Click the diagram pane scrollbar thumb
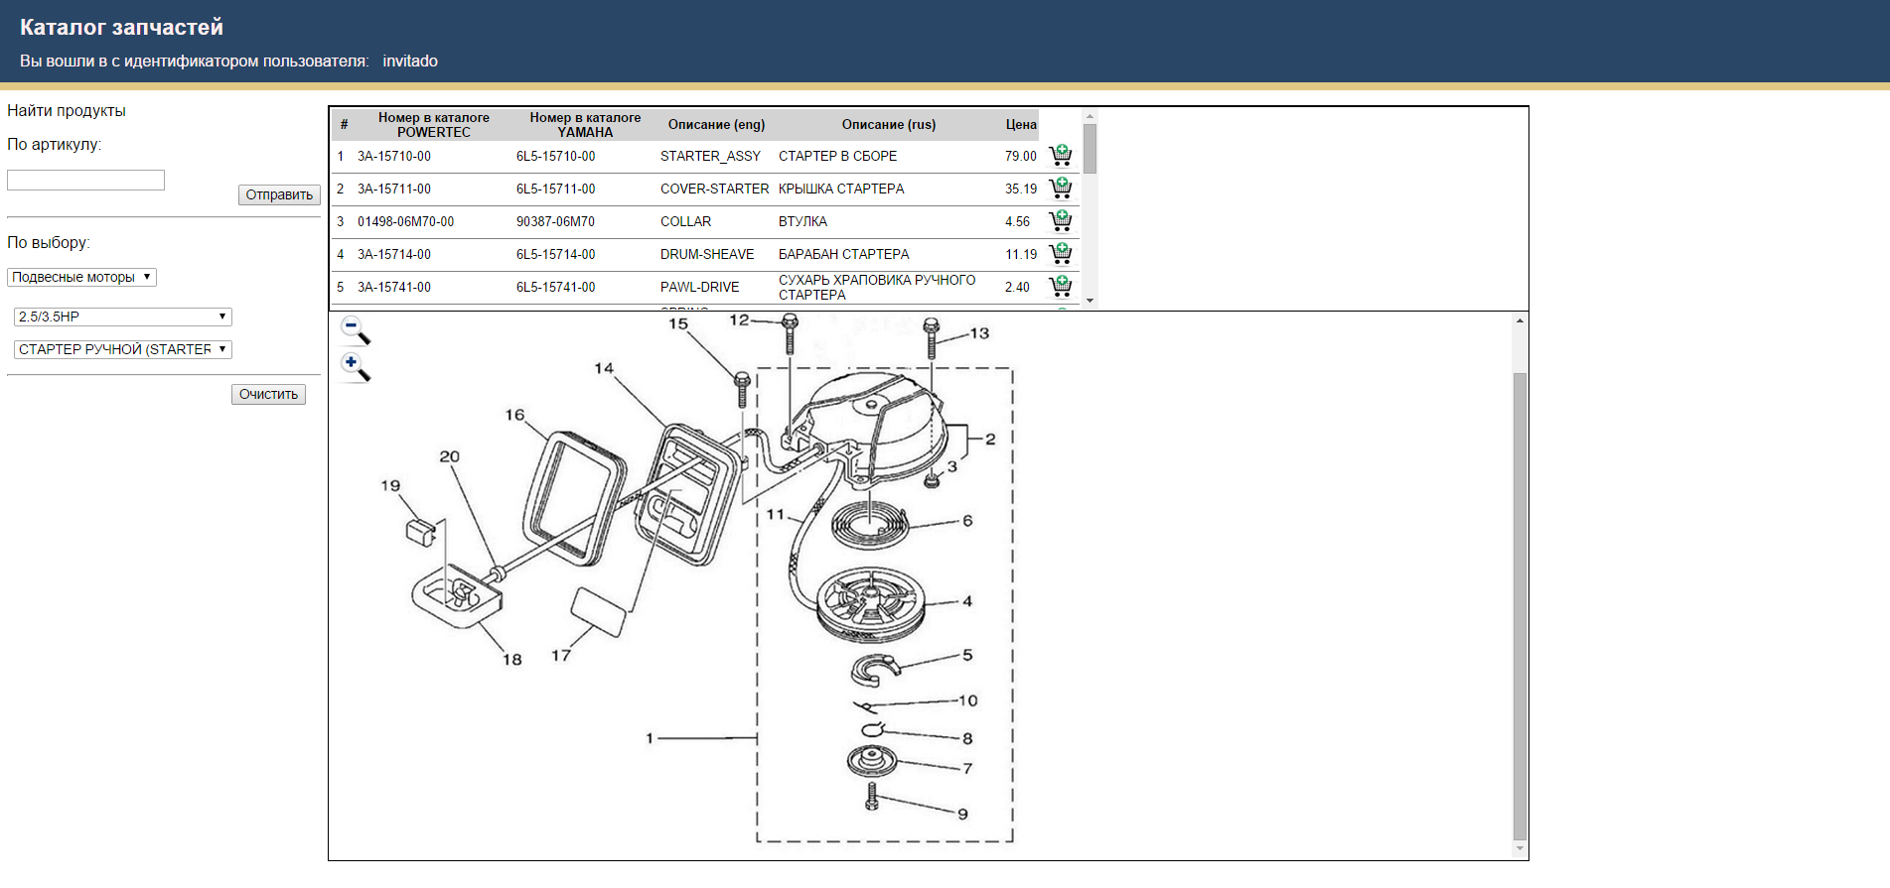 (1520, 606)
